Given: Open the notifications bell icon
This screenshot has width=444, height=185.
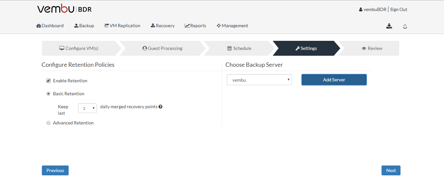Looking at the screenshot, I should (405, 27).
